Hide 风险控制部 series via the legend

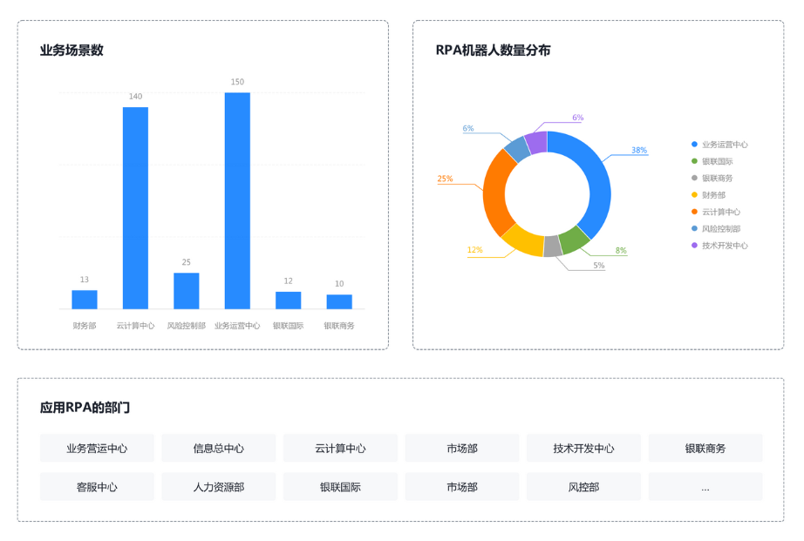click(720, 228)
